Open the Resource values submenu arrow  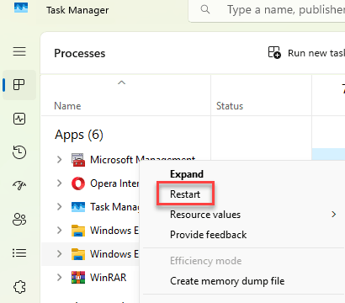(334, 215)
